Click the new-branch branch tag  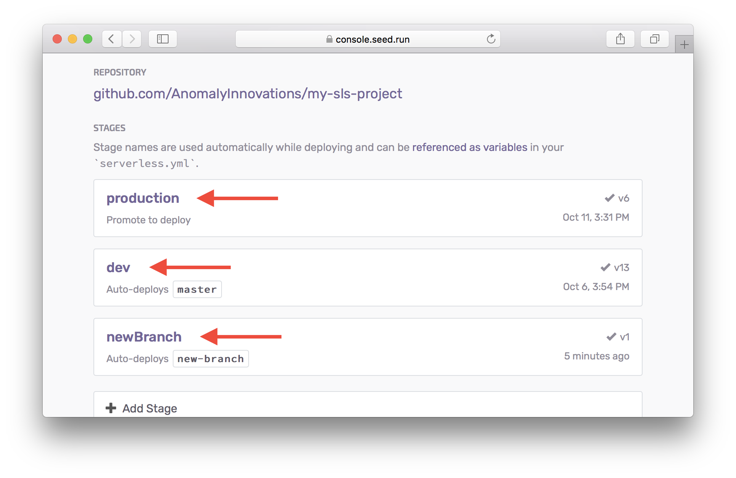pyautogui.click(x=211, y=359)
